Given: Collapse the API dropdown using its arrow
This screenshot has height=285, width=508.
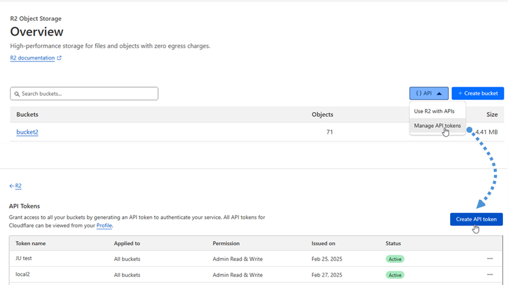Looking at the screenshot, I should click(x=439, y=94).
